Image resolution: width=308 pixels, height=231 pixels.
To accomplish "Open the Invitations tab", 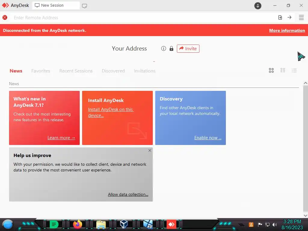I will click(145, 71).
